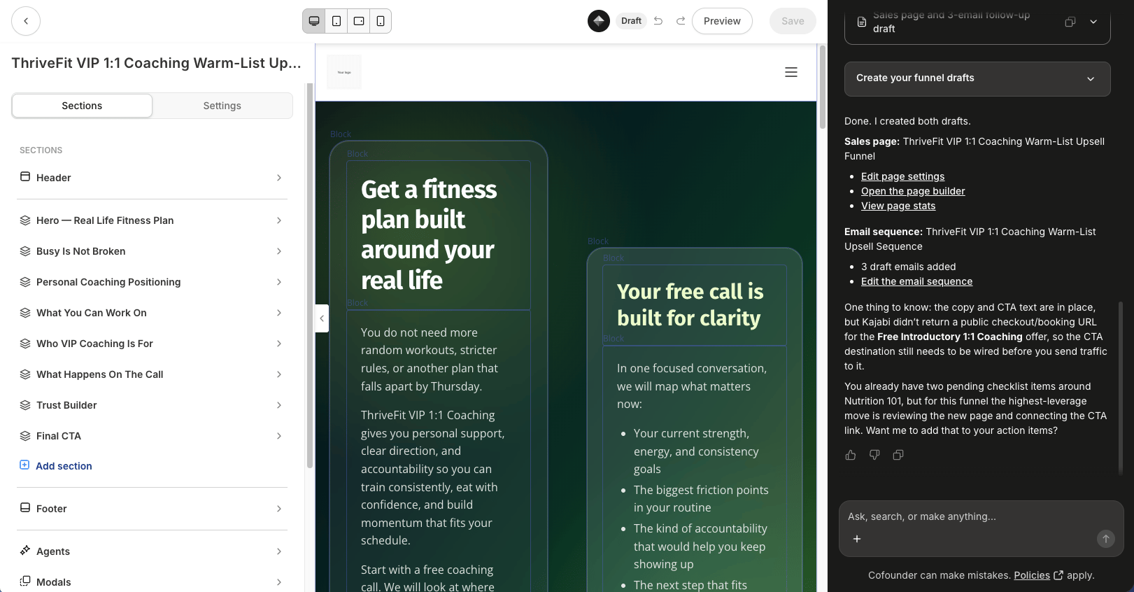Click the page title ThriveFit VIP 1:1 Coaching

pyautogui.click(x=156, y=63)
